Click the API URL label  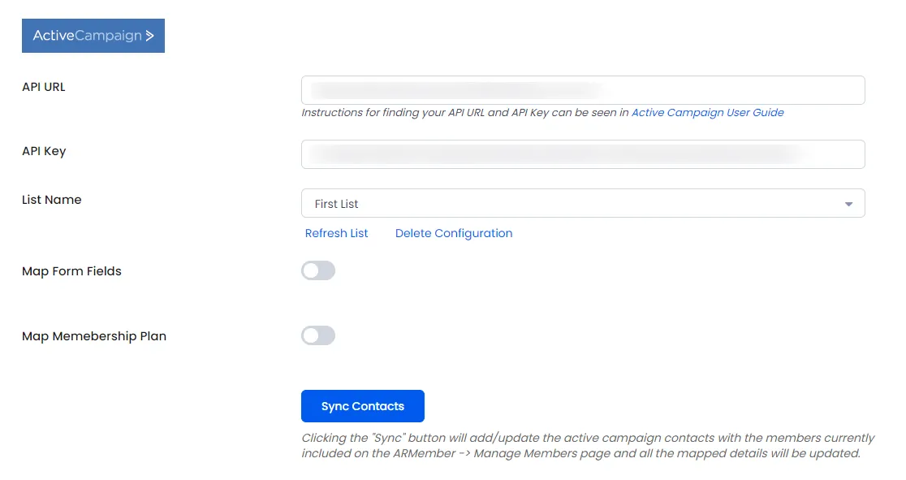click(44, 87)
